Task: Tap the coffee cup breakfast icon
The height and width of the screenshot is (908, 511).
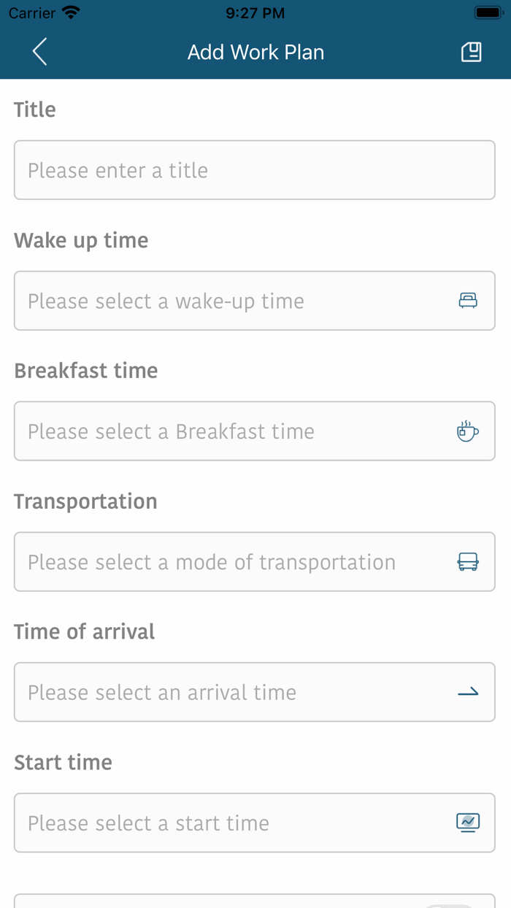Action: [468, 431]
